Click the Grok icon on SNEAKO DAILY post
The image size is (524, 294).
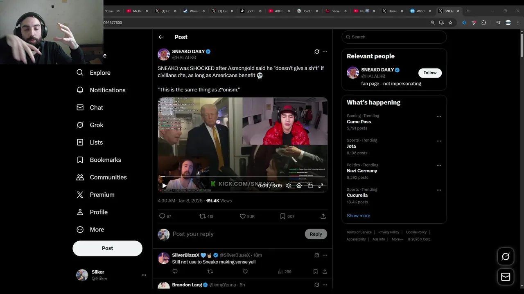click(x=316, y=52)
